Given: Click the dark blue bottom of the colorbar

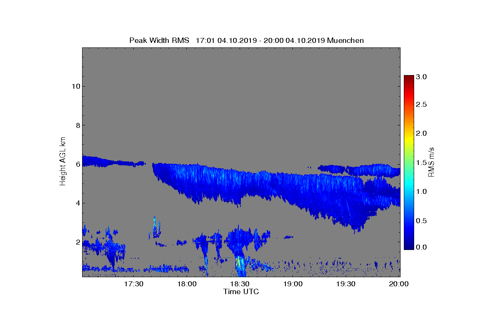Looking at the screenshot, I should pyautogui.click(x=409, y=247).
